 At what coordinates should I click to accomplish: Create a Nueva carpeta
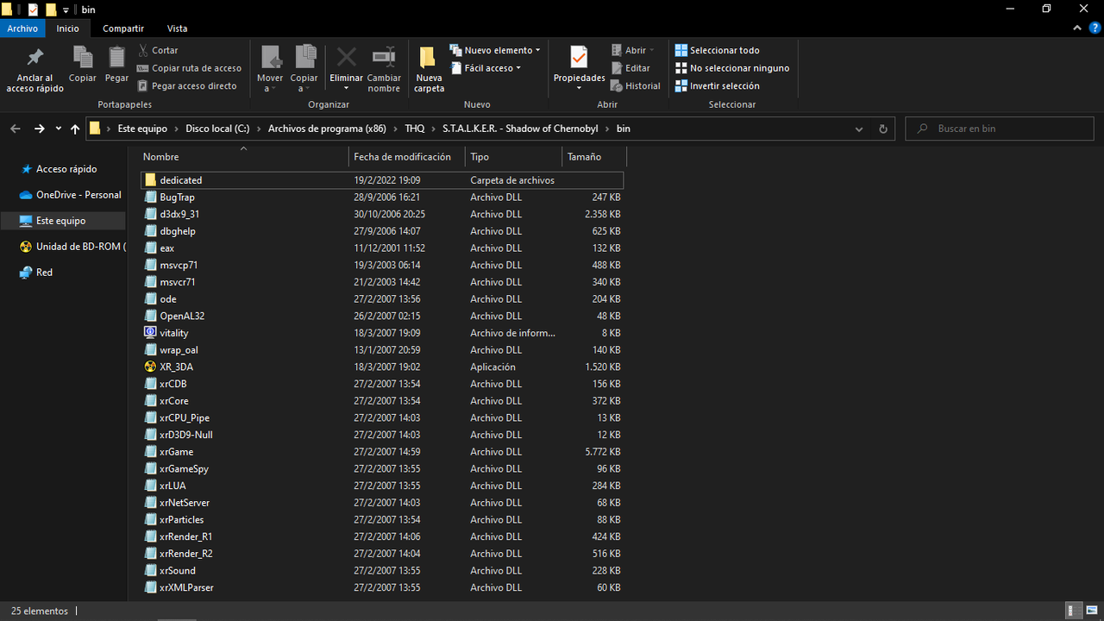(x=429, y=69)
